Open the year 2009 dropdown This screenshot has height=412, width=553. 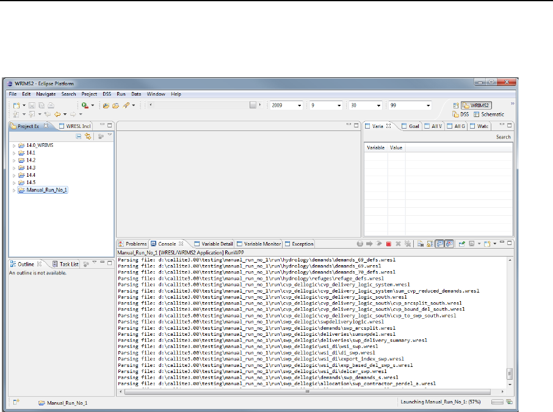point(300,105)
